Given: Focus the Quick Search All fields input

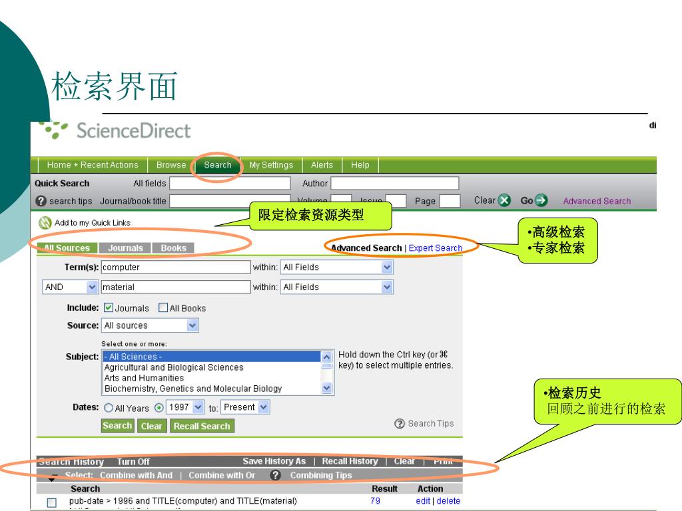Looking at the screenshot, I should [x=230, y=183].
